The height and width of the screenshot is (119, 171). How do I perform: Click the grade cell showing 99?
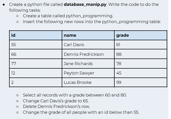141,83
